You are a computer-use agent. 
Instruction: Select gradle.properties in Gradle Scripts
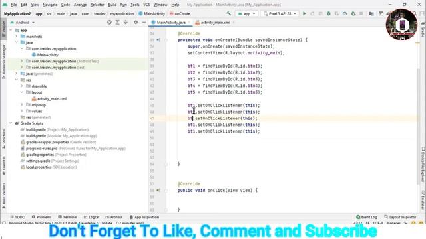click(54, 155)
